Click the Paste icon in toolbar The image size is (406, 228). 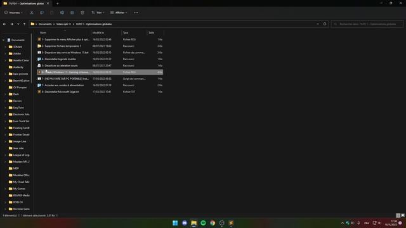tap(52, 13)
